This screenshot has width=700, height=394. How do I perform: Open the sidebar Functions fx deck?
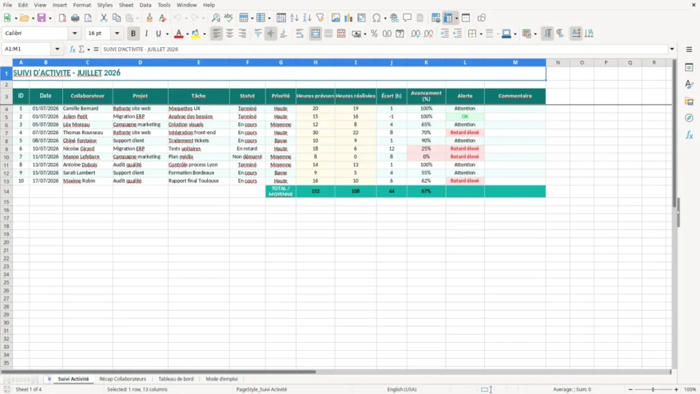(689, 135)
